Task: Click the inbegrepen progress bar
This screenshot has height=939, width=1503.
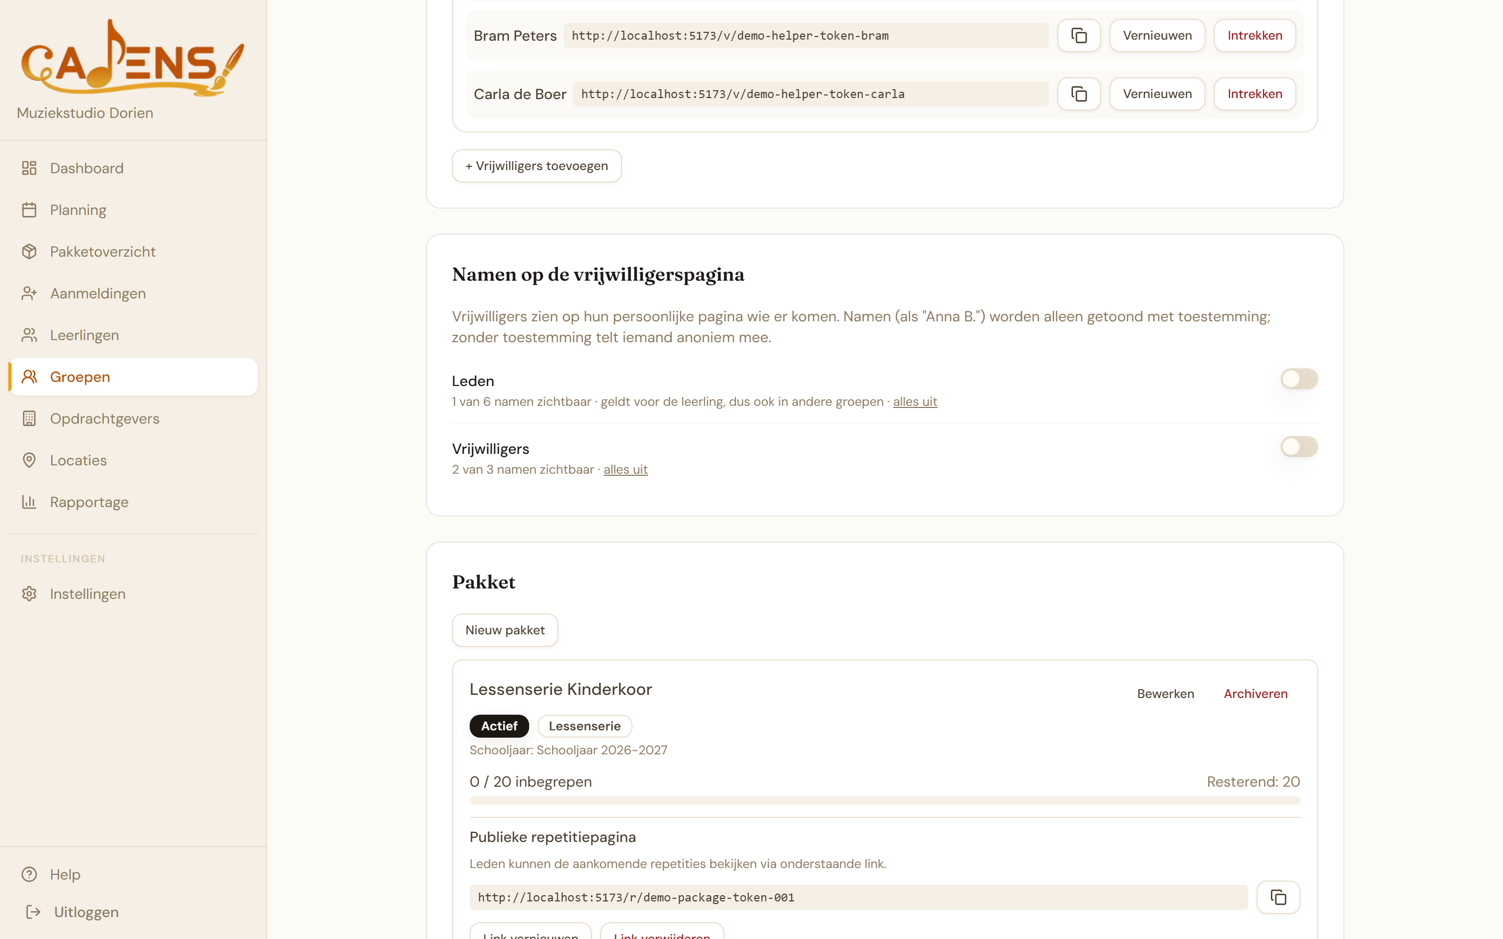Action: point(885,801)
